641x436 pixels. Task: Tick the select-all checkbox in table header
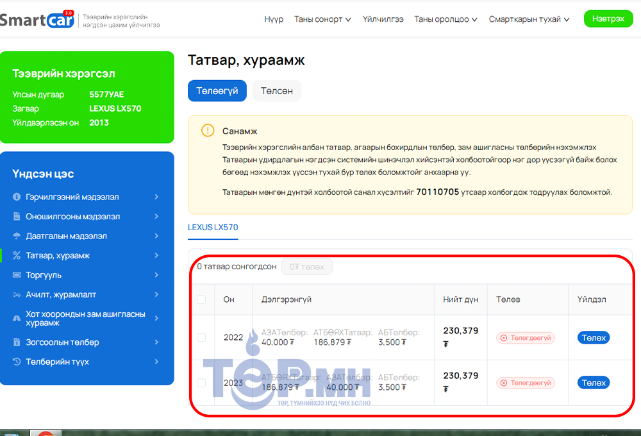point(201,299)
